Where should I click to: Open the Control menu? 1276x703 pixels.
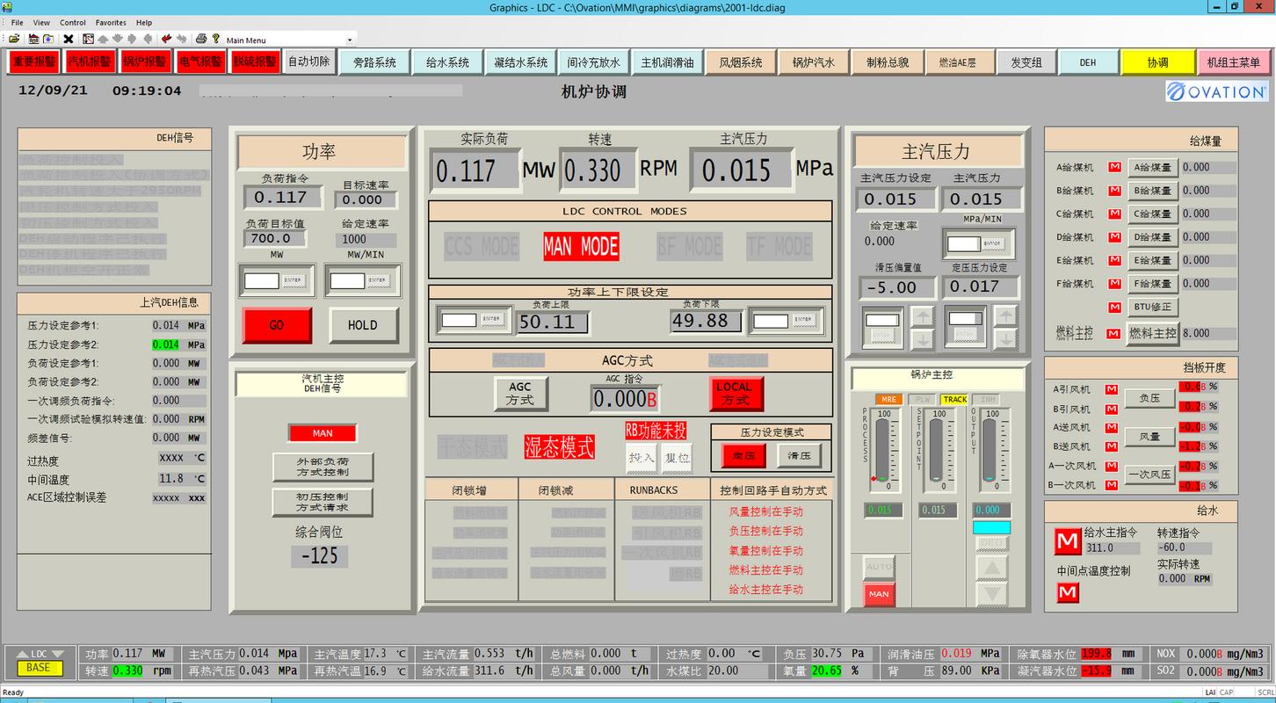pyautogui.click(x=73, y=22)
